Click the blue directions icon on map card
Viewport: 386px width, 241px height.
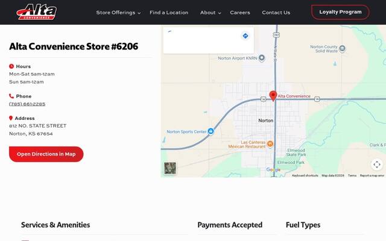(x=245, y=36)
